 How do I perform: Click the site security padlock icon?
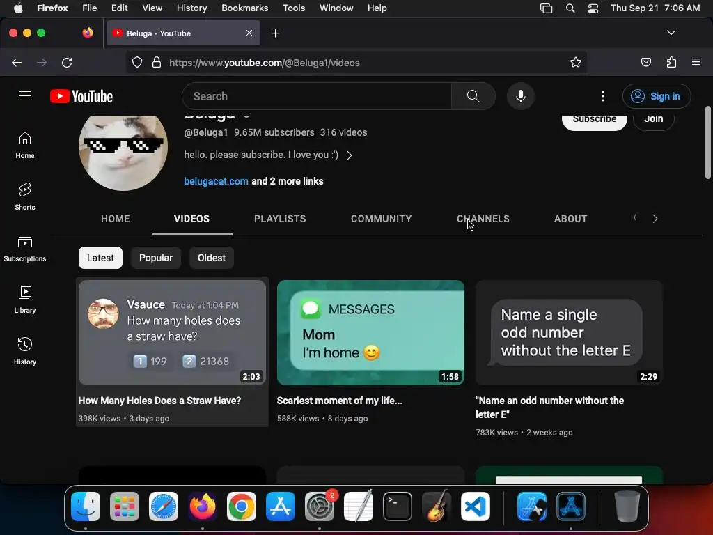click(157, 62)
